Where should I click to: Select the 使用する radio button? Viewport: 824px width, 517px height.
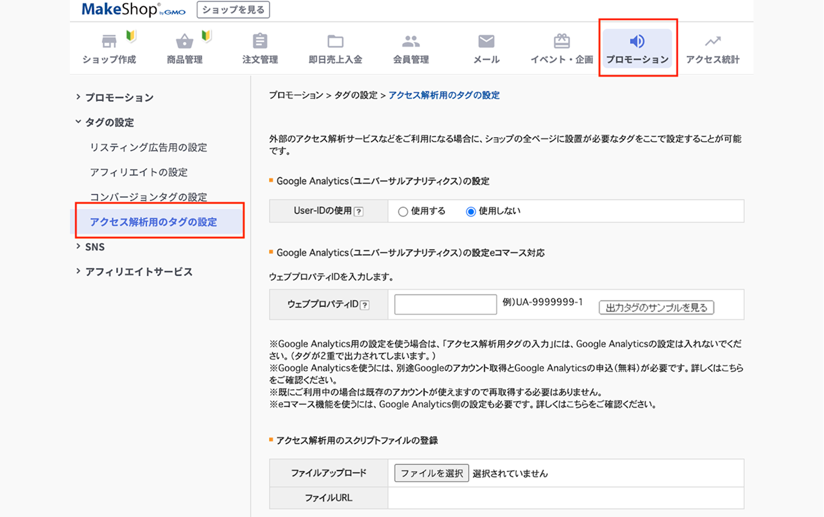click(403, 212)
